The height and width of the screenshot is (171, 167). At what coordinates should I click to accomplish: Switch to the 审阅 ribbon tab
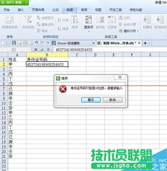pyautogui.click(x=84, y=10)
